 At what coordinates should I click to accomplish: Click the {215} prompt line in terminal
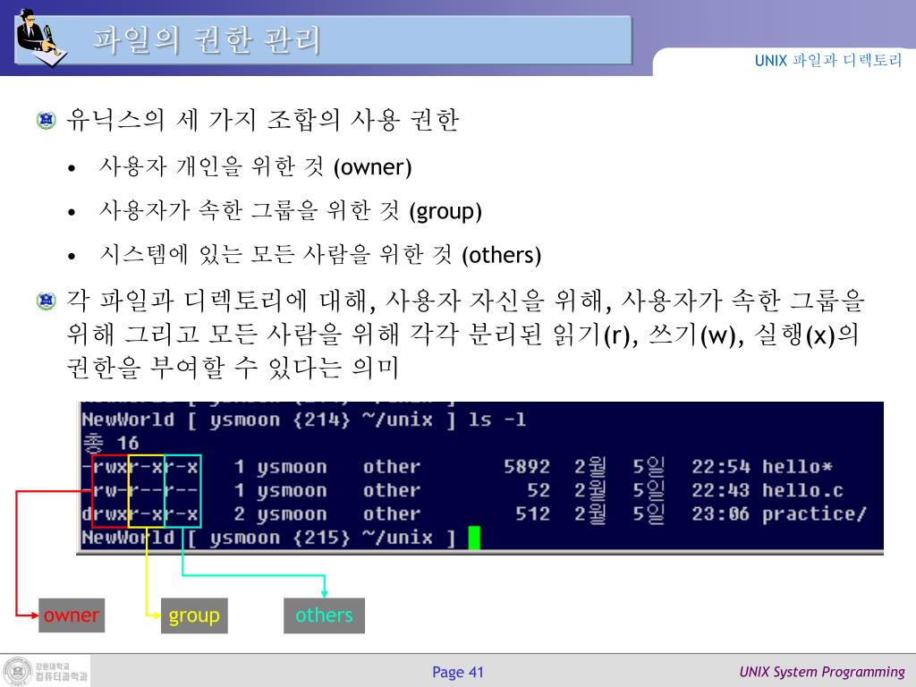[268, 538]
